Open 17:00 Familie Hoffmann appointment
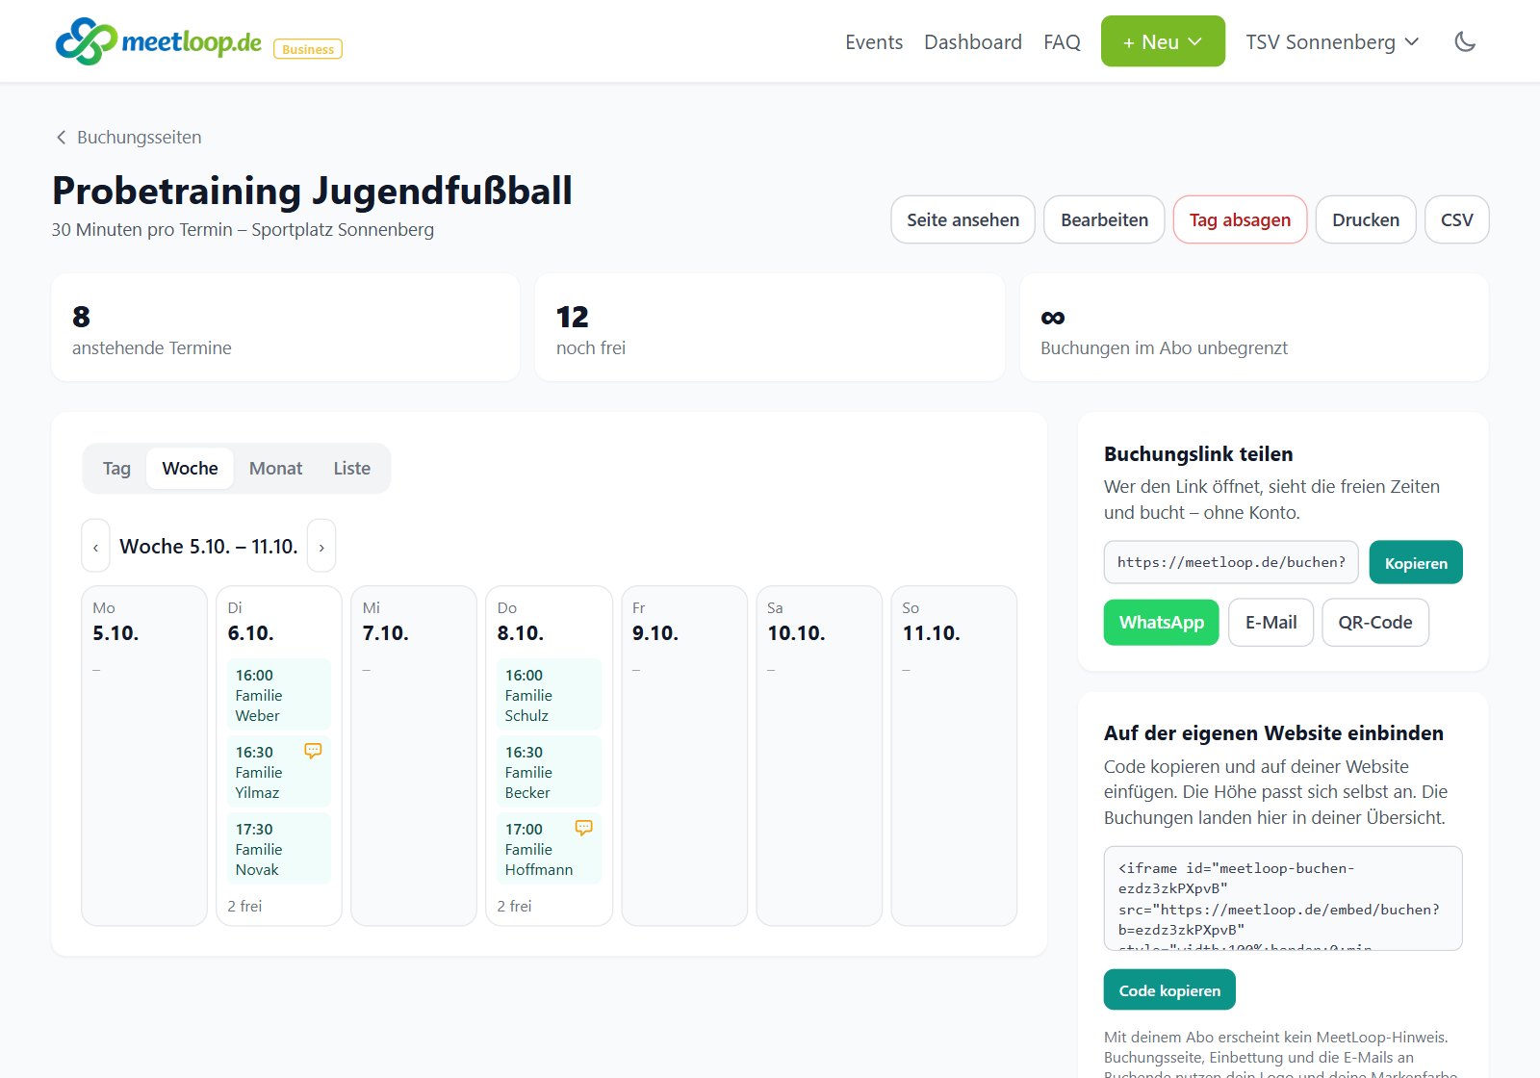This screenshot has width=1540, height=1078. (x=549, y=849)
